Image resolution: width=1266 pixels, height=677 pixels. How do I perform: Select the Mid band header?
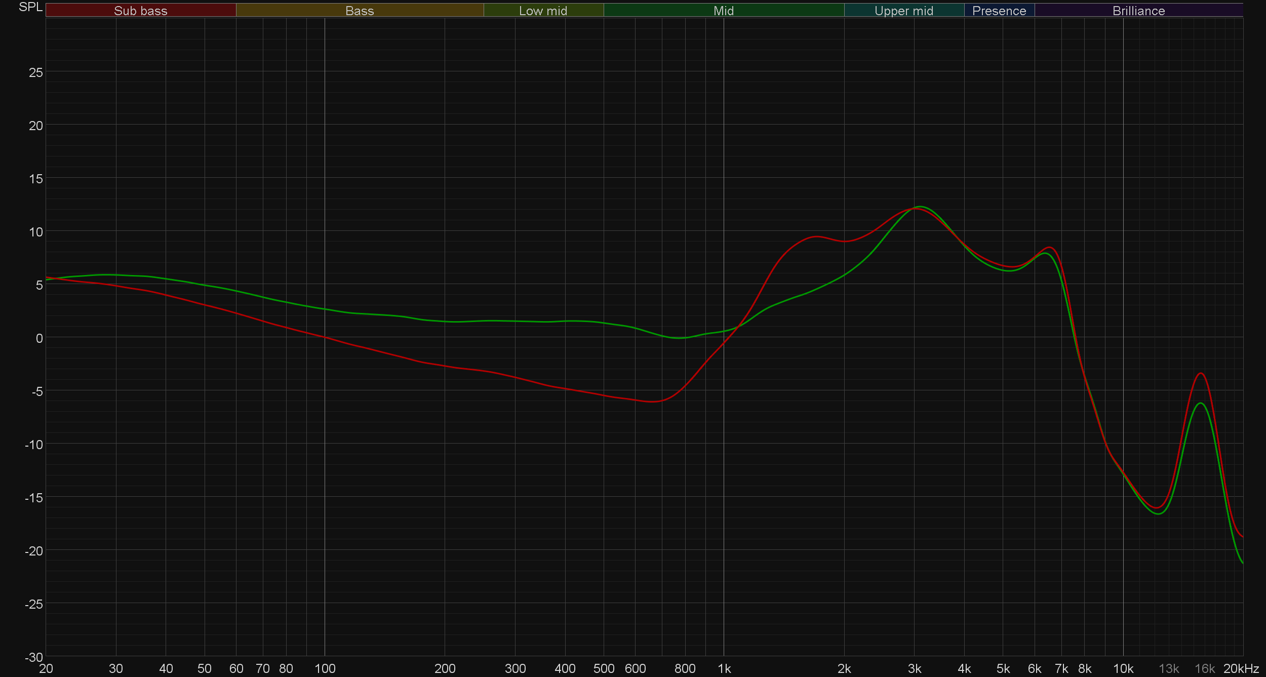pos(723,11)
